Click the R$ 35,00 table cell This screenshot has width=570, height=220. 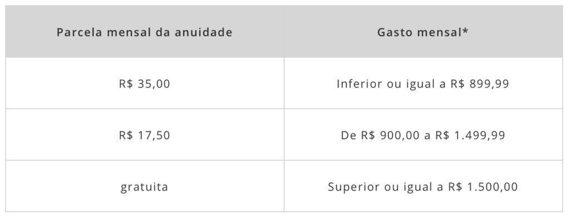point(145,84)
